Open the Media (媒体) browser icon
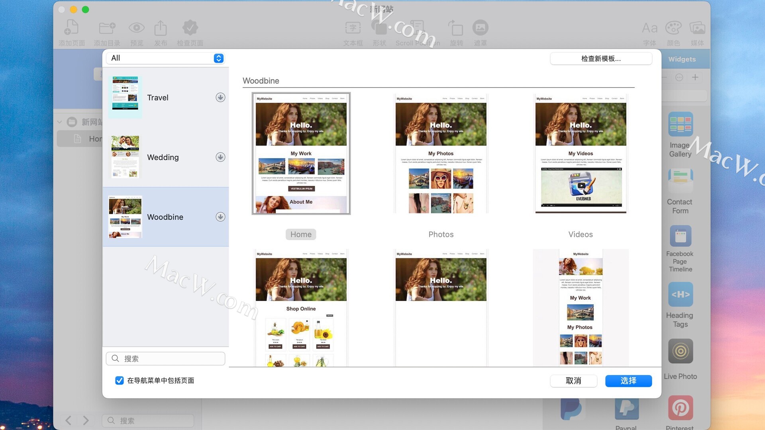The height and width of the screenshot is (430, 765). [697, 28]
